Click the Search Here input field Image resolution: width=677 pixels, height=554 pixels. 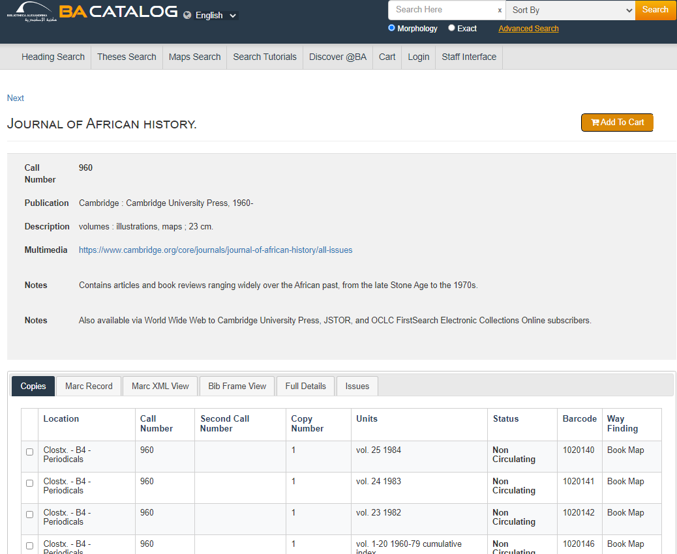click(442, 10)
